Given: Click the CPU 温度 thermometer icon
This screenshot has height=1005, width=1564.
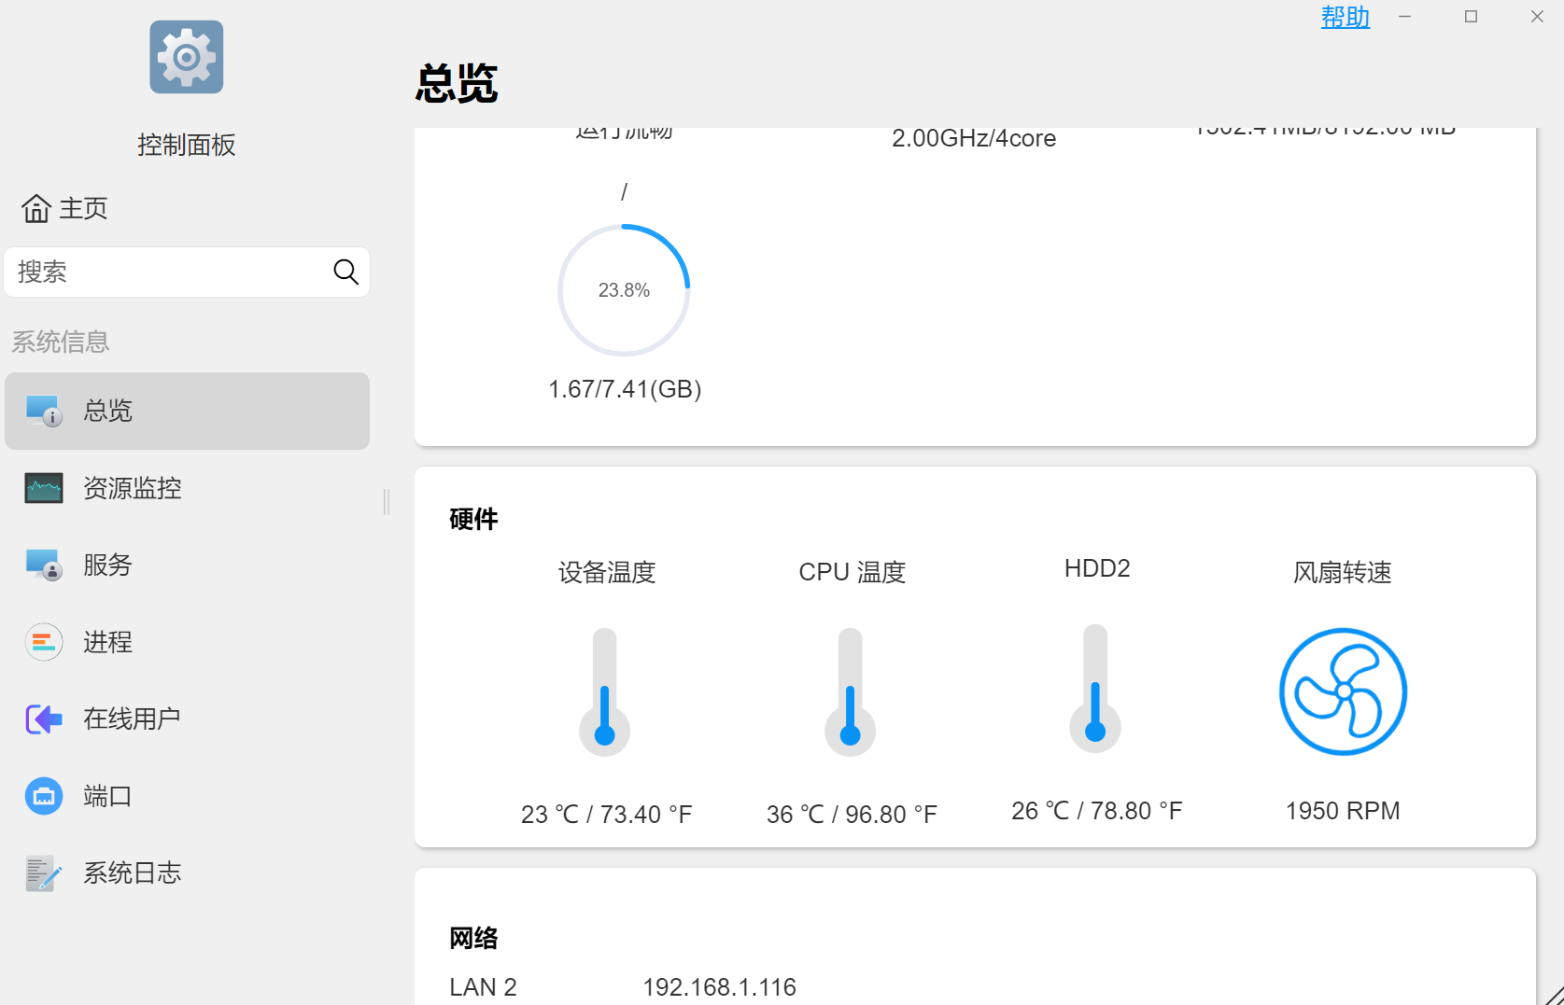Looking at the screenshot, I should [850, 691].
